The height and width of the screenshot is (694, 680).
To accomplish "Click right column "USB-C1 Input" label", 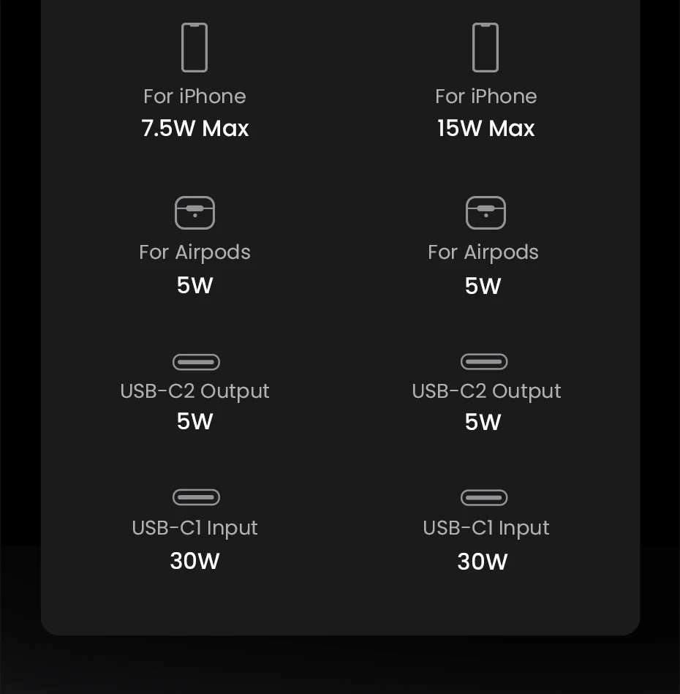I will (486, 528).
